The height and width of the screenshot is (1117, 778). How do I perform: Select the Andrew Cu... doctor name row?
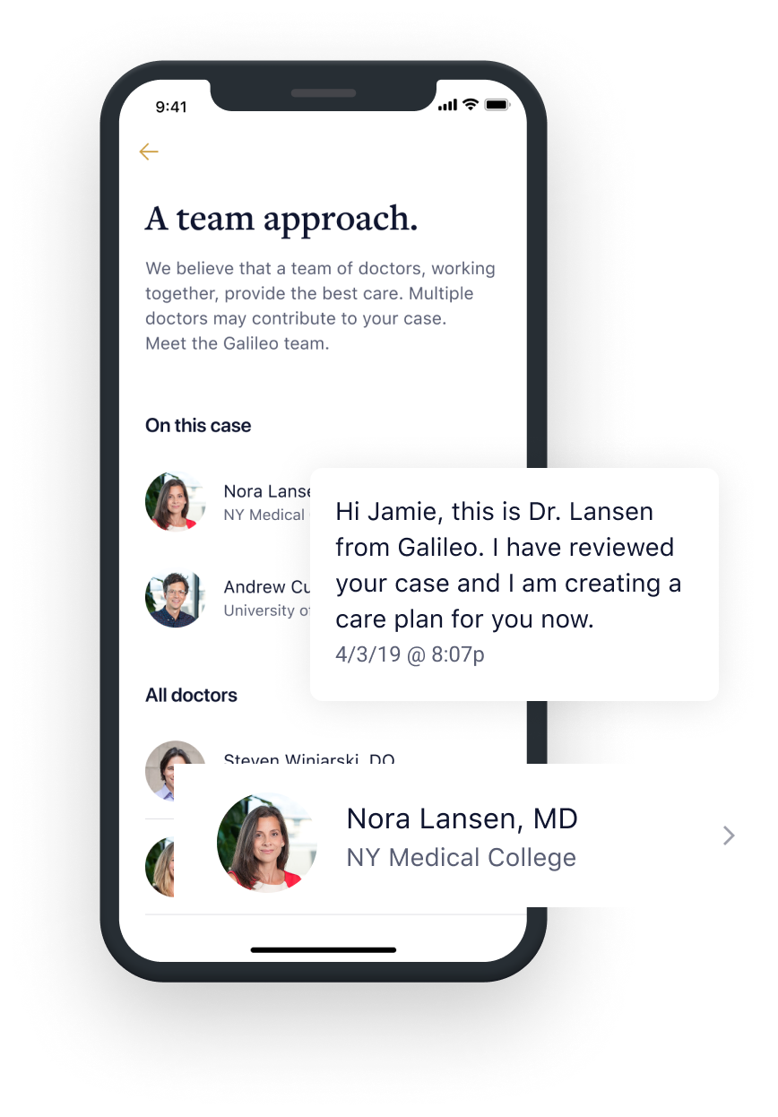coord(267,587)
